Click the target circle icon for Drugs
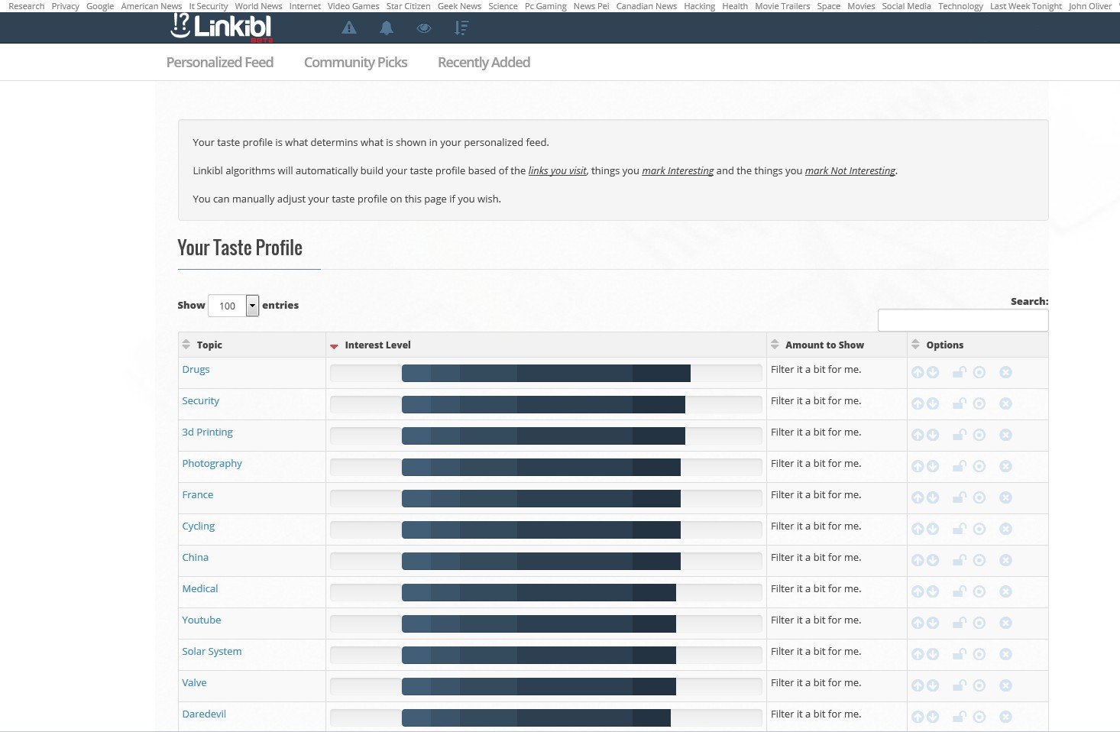 [x=979, y=372]
